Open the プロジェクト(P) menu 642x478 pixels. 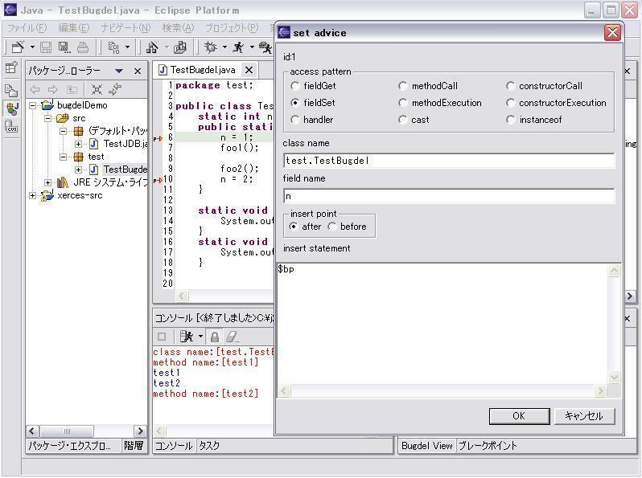point(232,28)
